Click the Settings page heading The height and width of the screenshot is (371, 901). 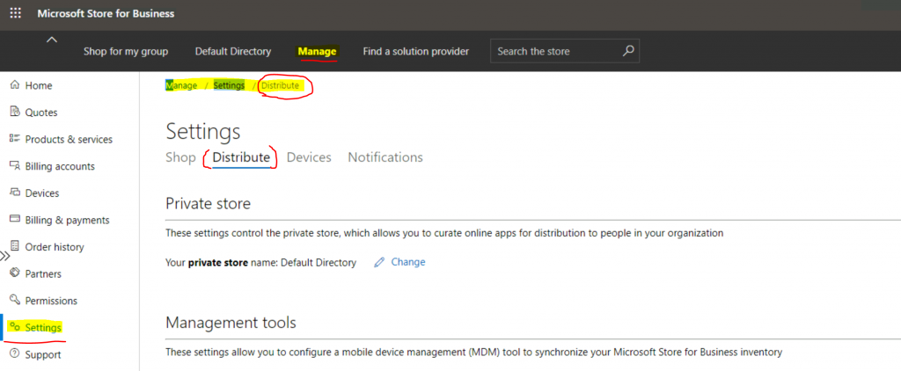[x=203, y=132]
